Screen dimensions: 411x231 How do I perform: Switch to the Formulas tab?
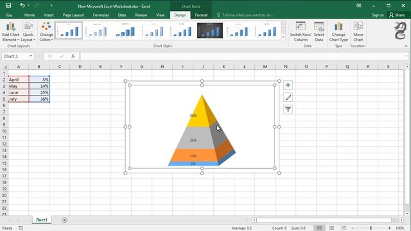pyautogui.click(x=101, y=15)
